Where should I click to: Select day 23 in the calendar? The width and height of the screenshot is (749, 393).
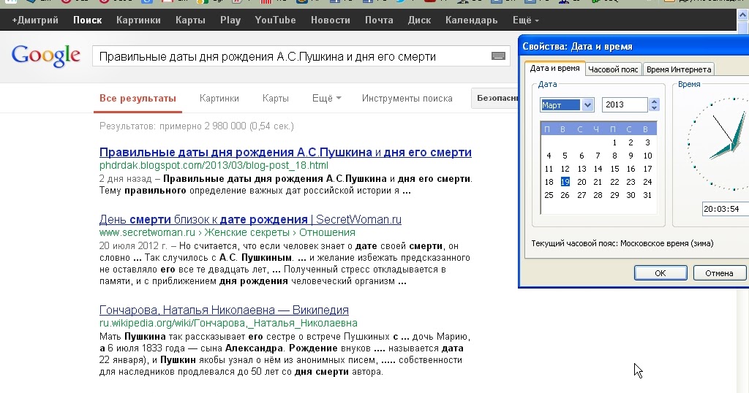631,182
